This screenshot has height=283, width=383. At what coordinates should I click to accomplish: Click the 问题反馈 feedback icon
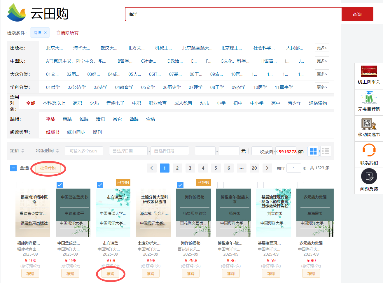pos(369,177)
